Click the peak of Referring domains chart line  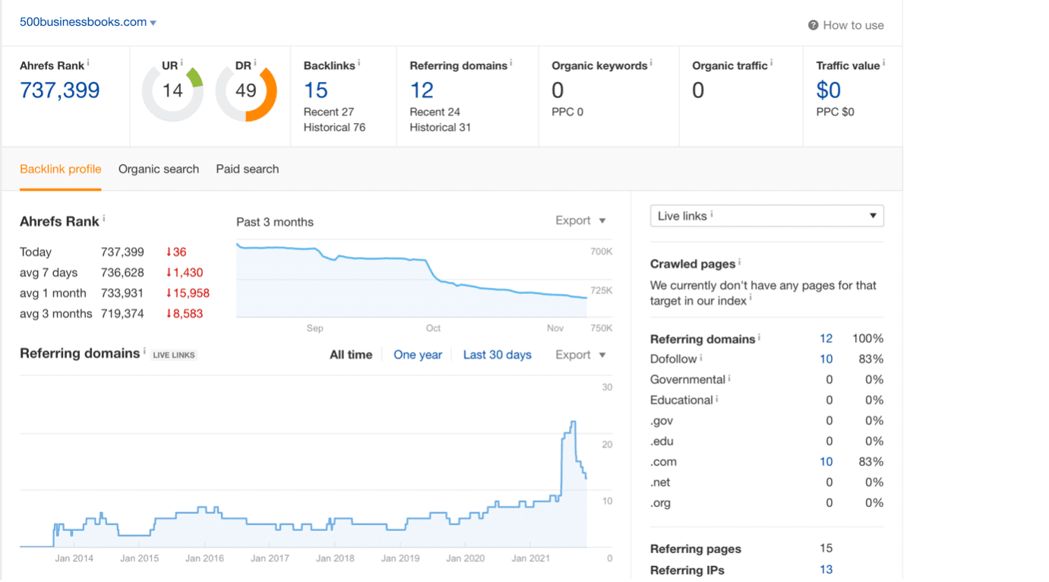pos(573,422)
